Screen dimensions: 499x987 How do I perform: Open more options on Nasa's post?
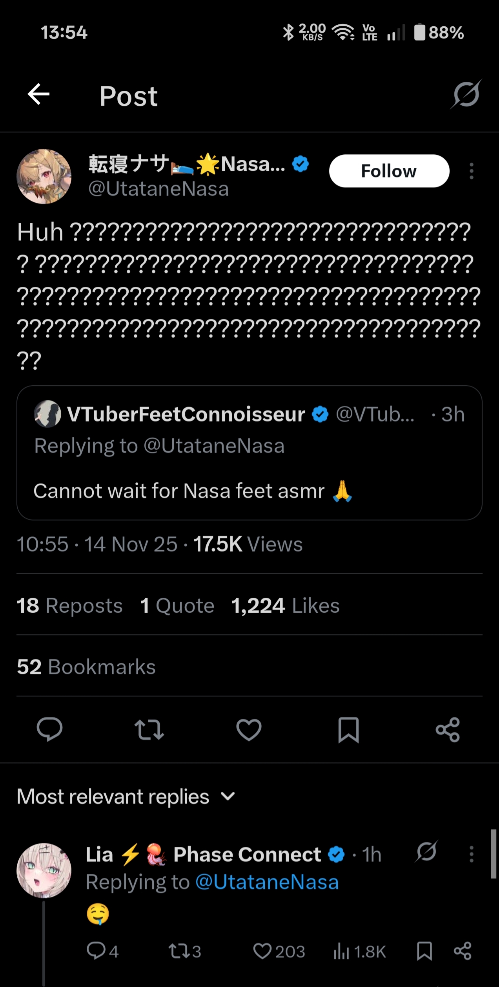tap(472, 171)
